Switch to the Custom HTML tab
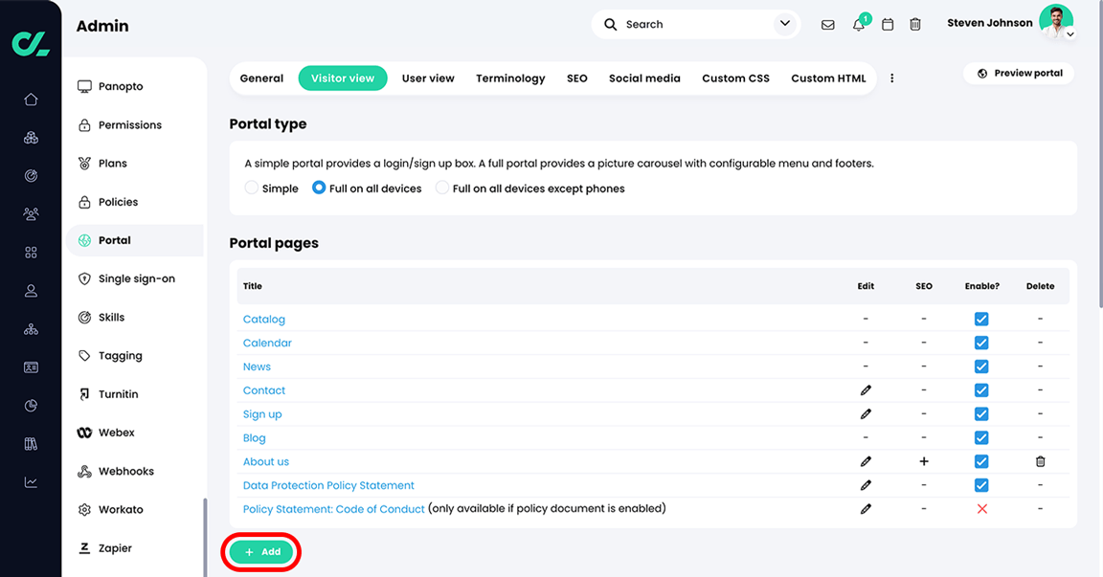The height and width of the screenshot is (577, 1103). (828, 78)
